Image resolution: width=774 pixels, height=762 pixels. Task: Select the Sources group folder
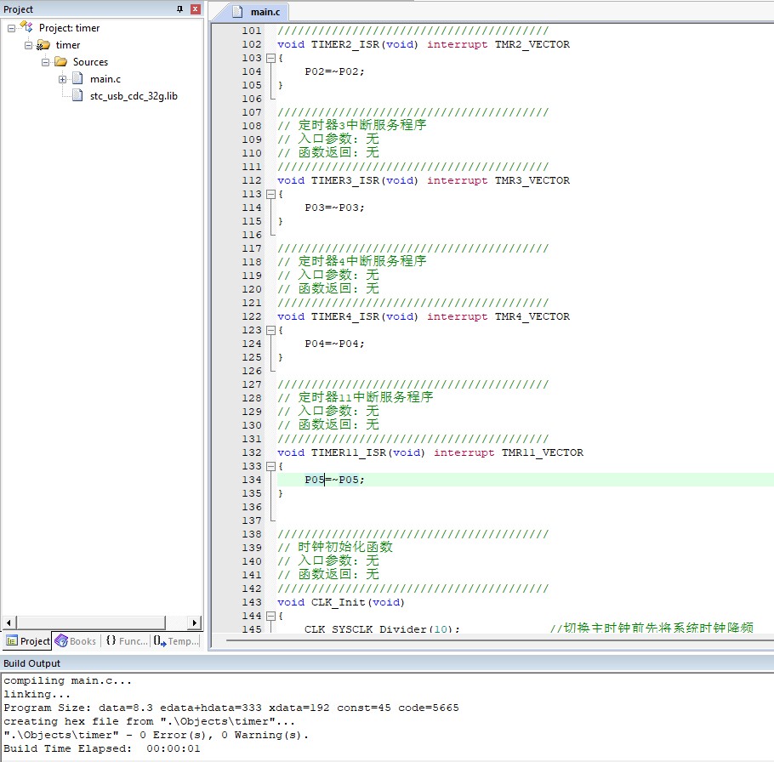click(x=90, y=62)
